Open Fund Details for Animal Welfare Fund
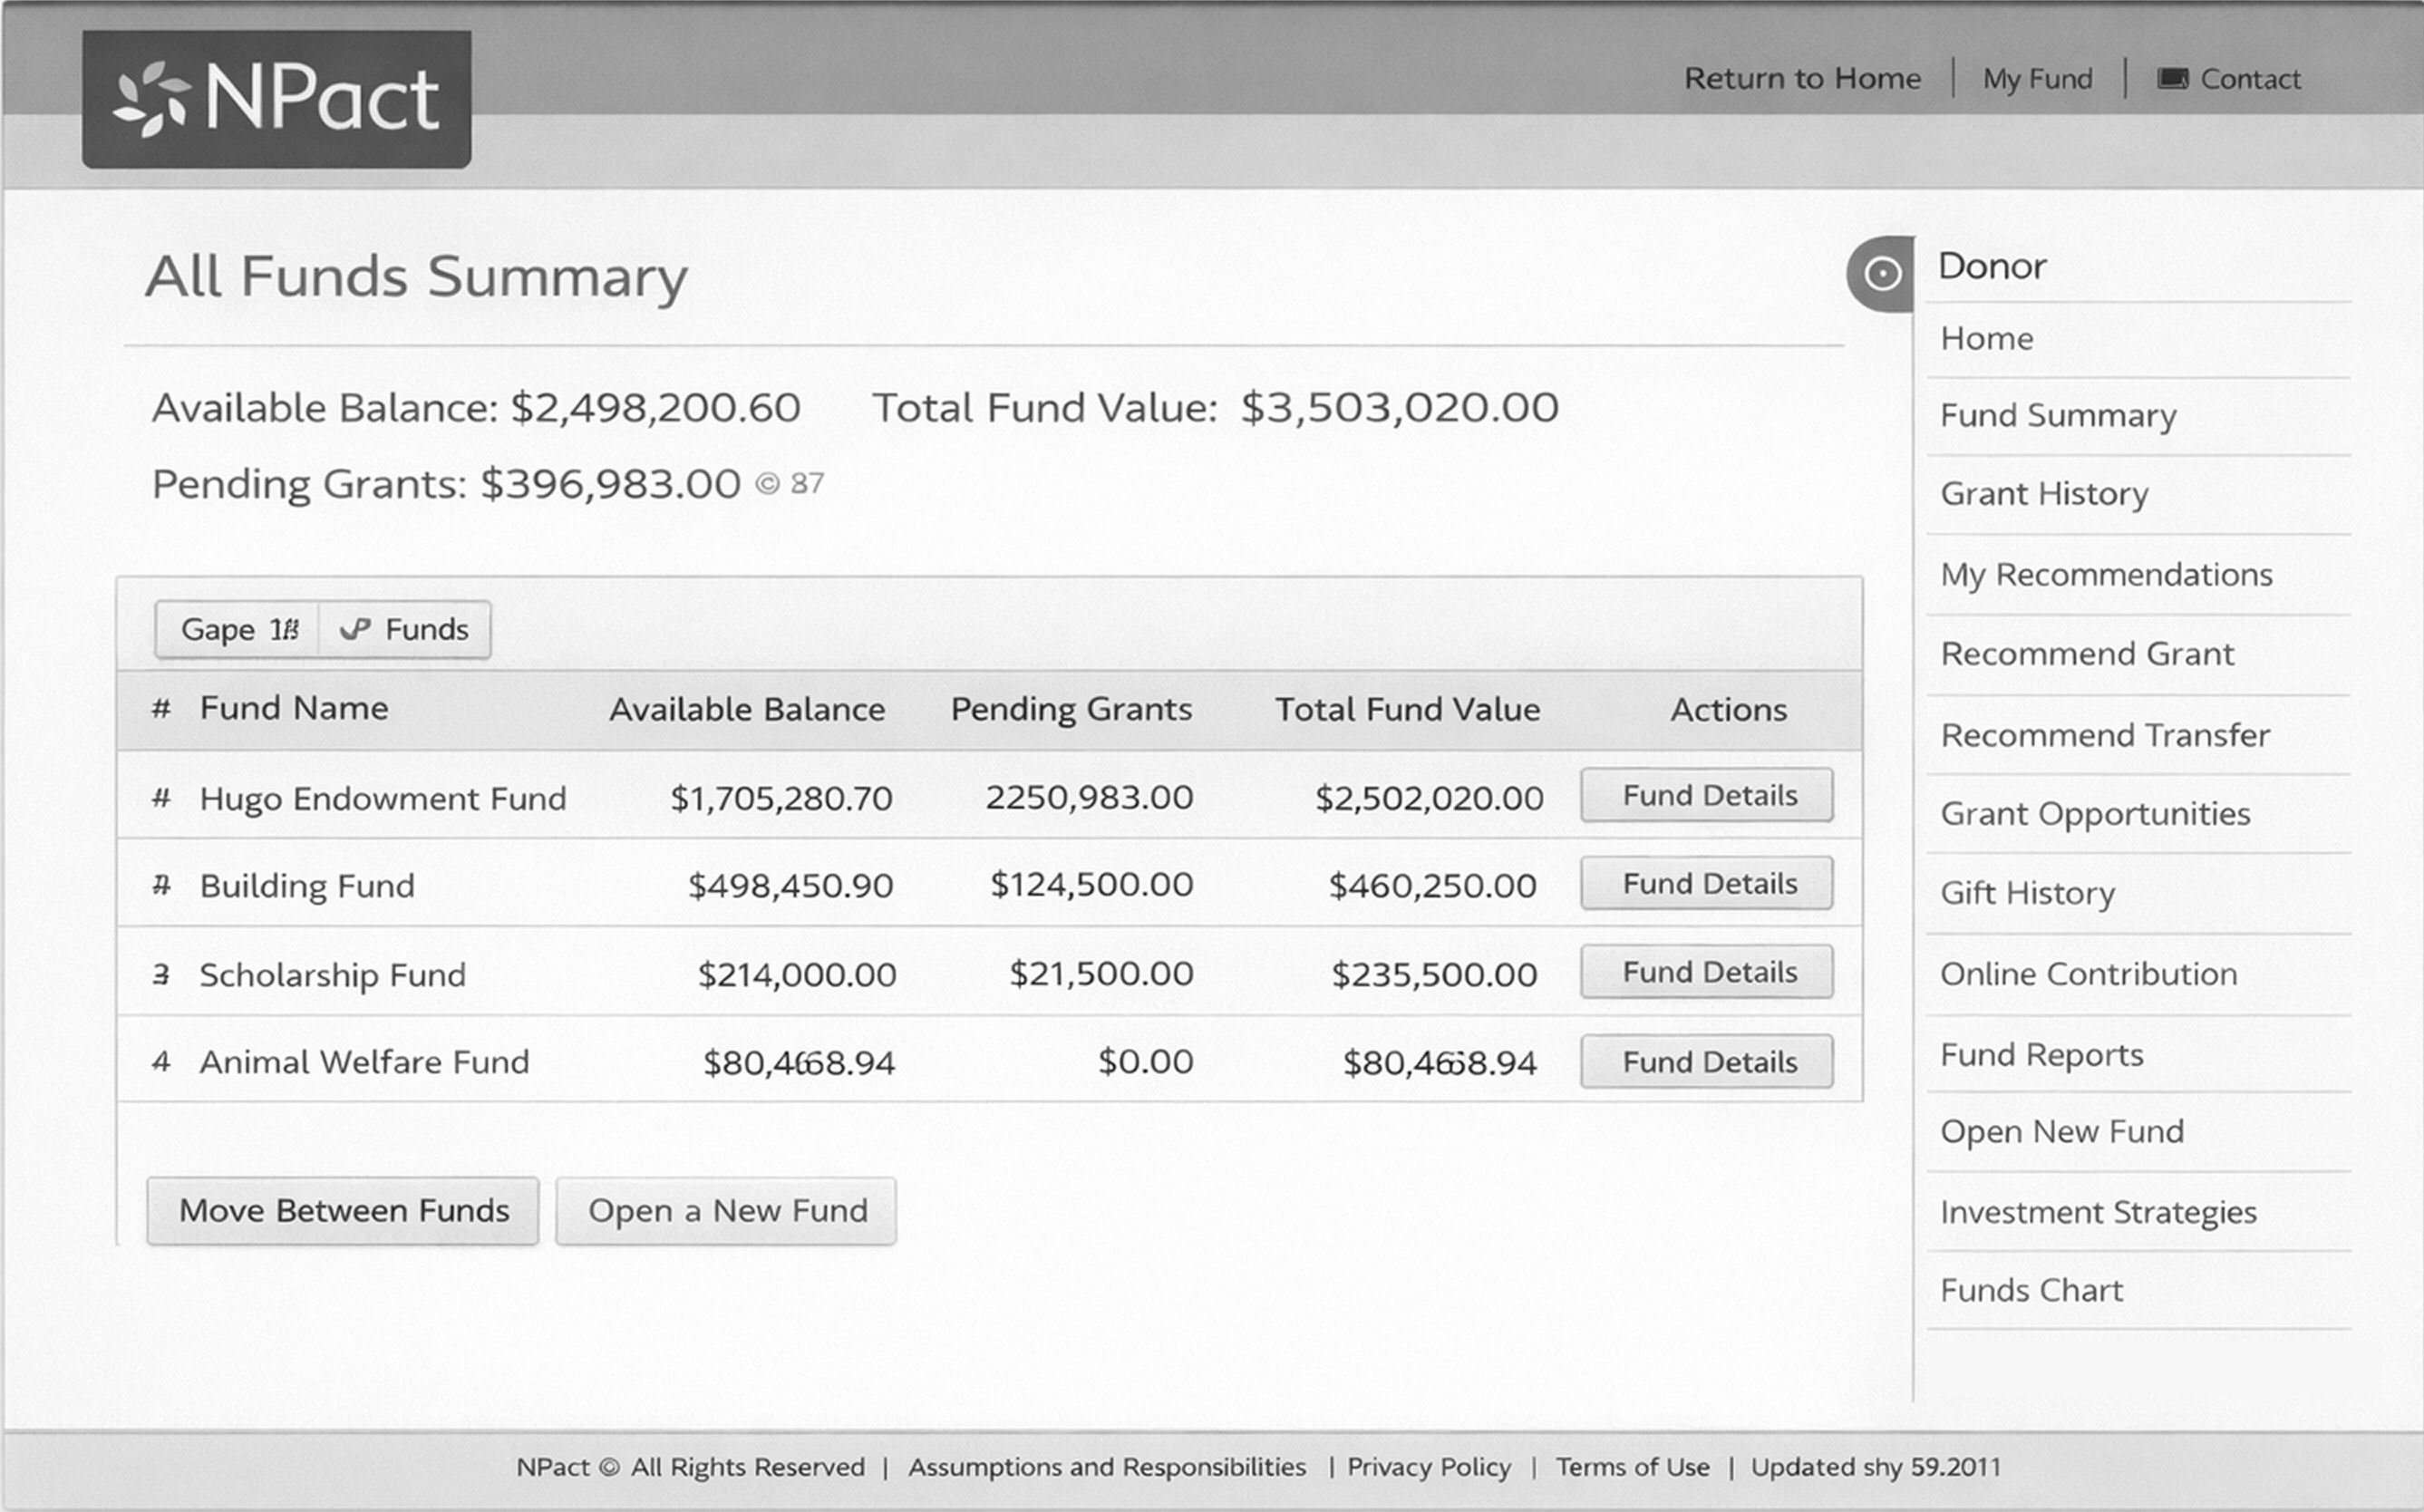 [1707, 1062]
